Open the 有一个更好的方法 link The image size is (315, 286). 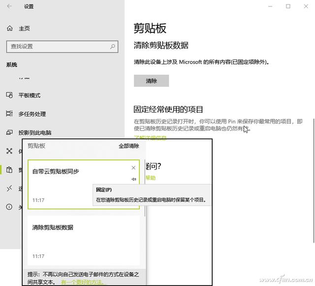(83, 282)
